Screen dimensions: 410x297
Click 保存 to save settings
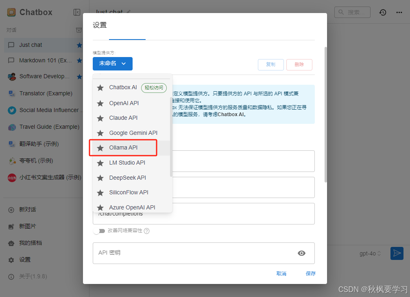[x=310, y=273]
